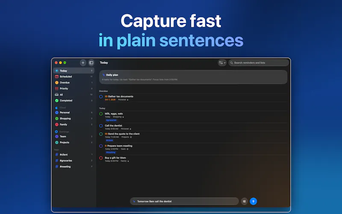Focus the Search reminders and lists field
342x214 pixels.
(x=259, y=62)
